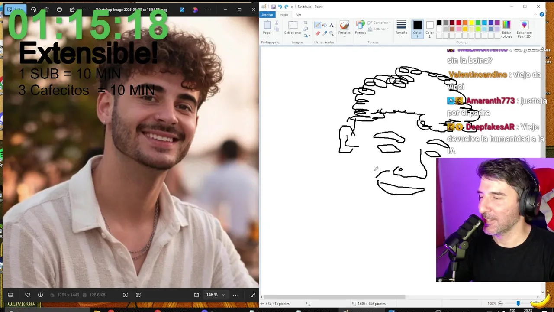Pick the red color swatch
The height and width of the screenshot is (312, 554).
click(459, 23)
